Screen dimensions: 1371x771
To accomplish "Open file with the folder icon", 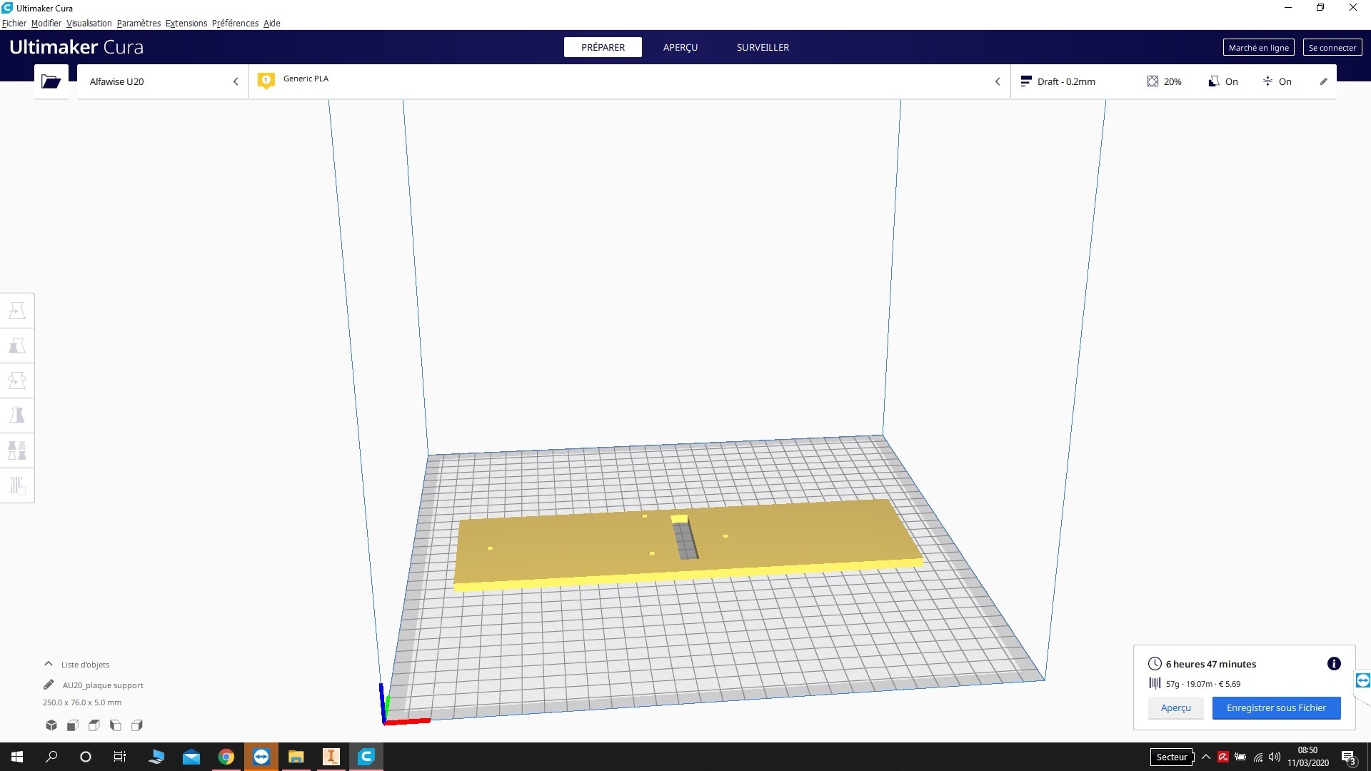I will pyautogui.click(x=51, y=81).
